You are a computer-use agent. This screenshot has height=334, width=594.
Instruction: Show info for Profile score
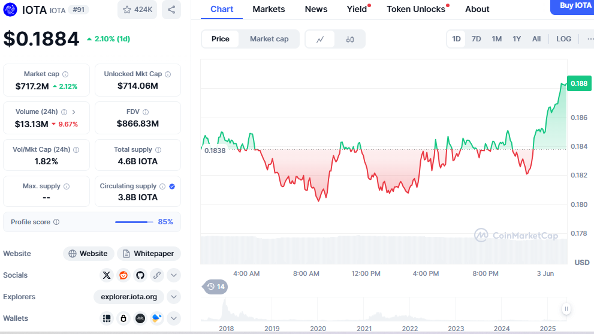click(x=56, y=222)
